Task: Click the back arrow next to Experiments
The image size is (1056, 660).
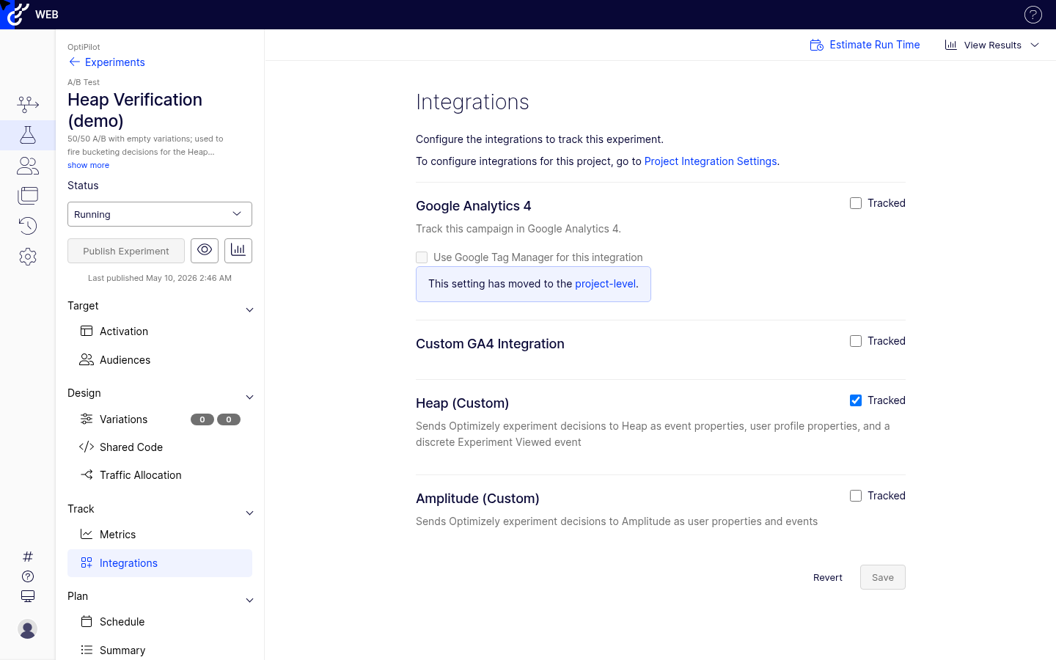Action: click(74, 62)
